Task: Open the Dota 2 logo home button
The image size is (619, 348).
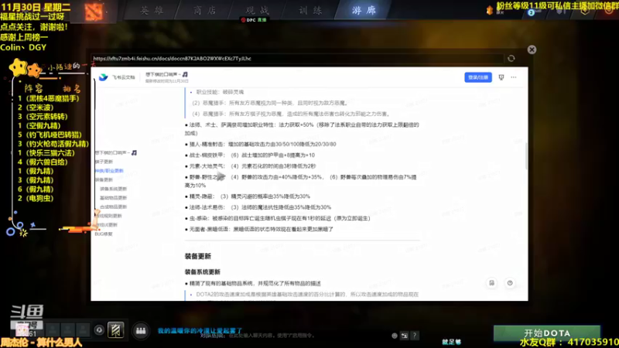Action: [x=94, y=12]
